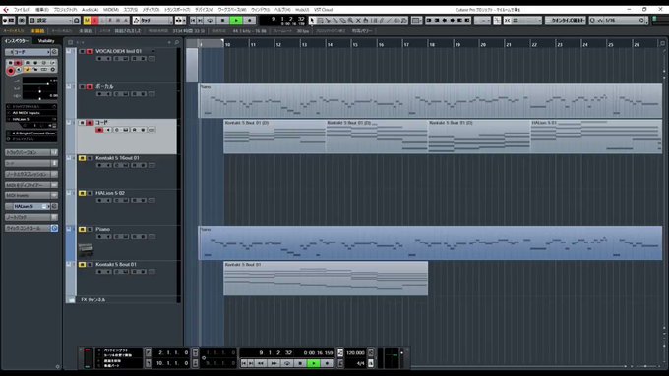This screenshot has width=669, height=376.
Task: Switch to the インスペクター tab
Action: [x=16, y=41]
